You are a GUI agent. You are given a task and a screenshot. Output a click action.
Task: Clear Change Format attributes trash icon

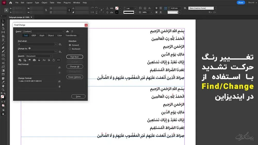coord(60,87)
